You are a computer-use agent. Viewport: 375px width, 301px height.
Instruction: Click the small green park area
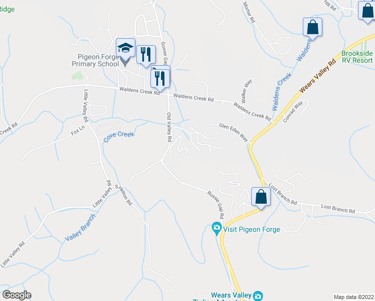pos(78,76)
